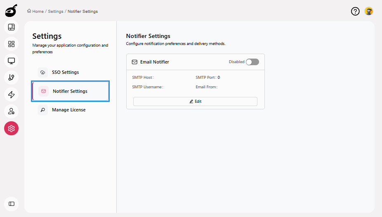Screen dimensions: 382x217
Task: Click the "SMTP Username:" label
Action: [x=148, y=87]
